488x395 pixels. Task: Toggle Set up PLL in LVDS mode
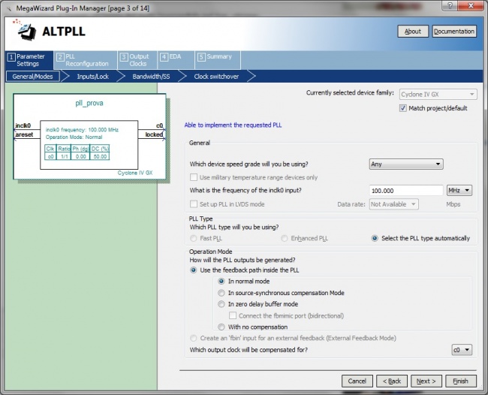pyautogui.click(x=194, y=204)
